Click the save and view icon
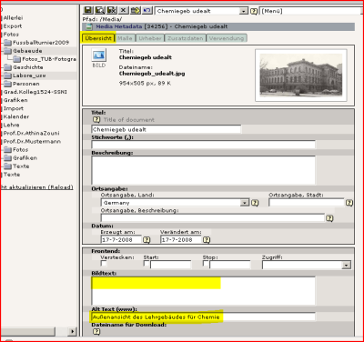 (100, 10)
